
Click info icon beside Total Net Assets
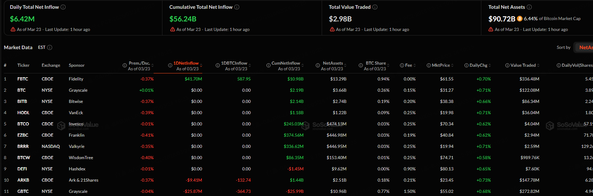tap(529, 7)
